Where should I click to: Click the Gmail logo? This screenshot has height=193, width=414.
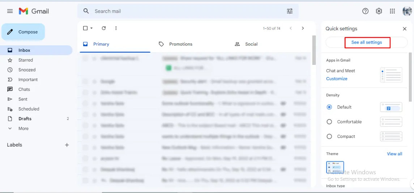coord(34,11)
